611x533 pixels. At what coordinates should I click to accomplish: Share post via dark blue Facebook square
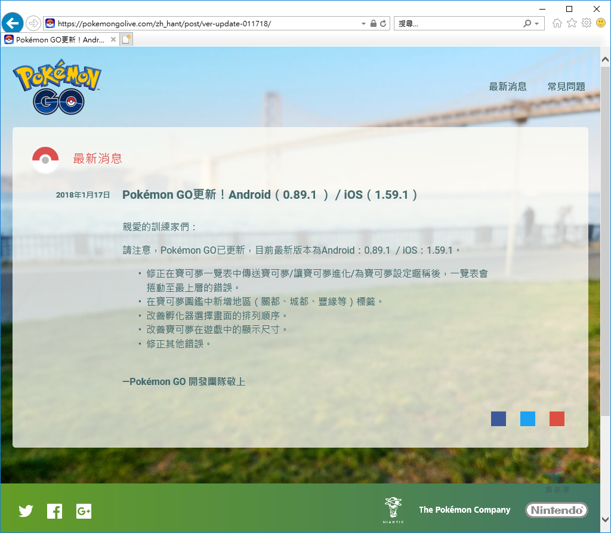pyautogui.click(x=498, y=419)
